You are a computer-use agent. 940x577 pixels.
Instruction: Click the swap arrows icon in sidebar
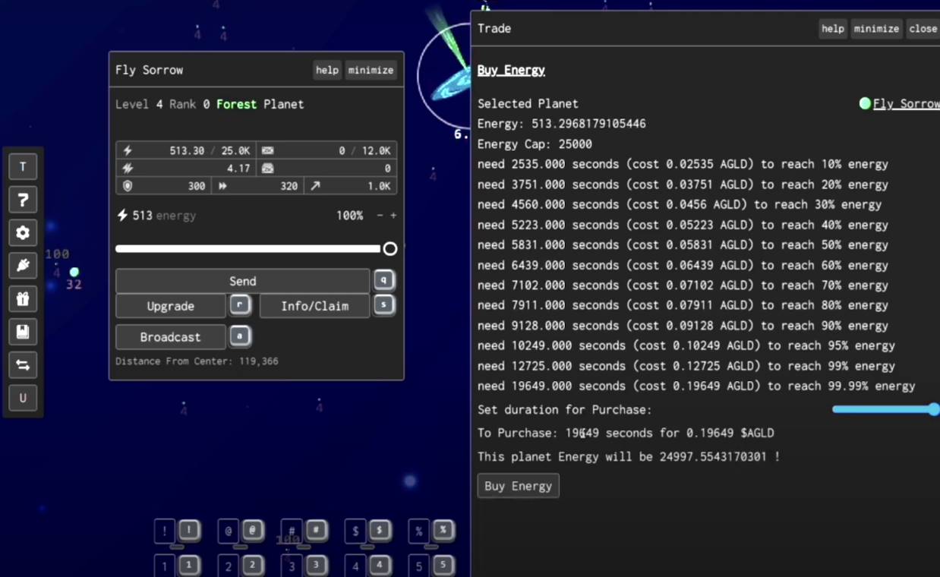tap(23, 365)
